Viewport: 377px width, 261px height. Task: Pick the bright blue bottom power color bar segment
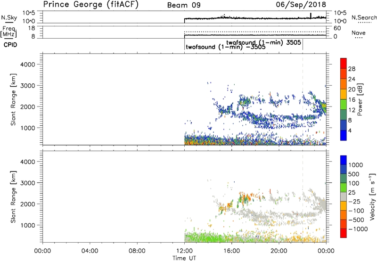(344, 135)
